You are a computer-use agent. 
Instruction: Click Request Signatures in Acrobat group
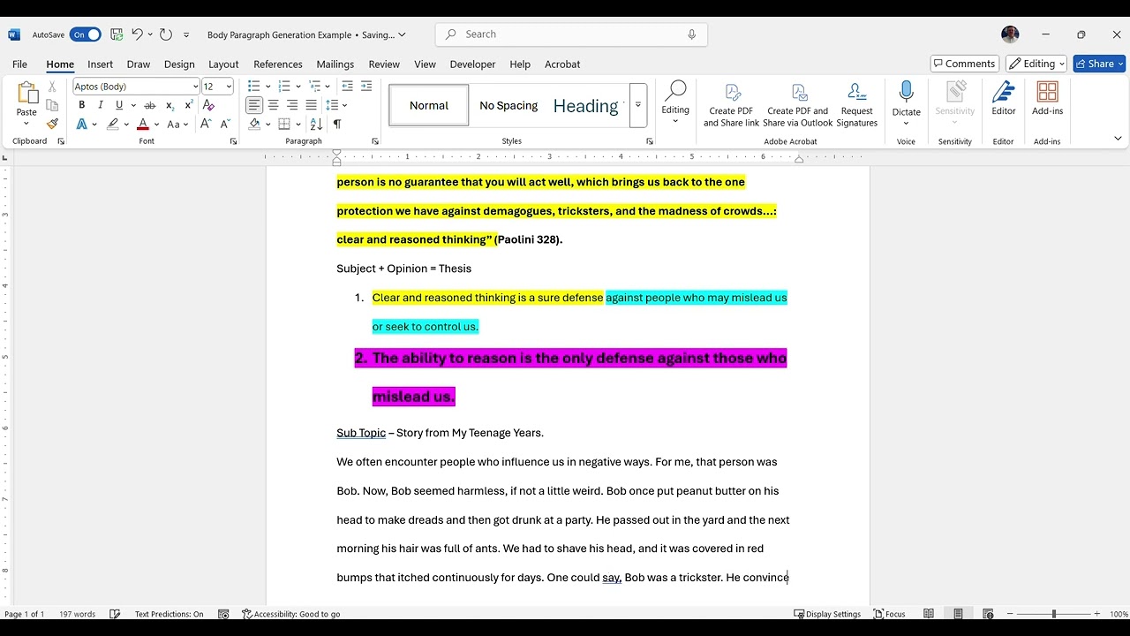[x=856, y=104]
